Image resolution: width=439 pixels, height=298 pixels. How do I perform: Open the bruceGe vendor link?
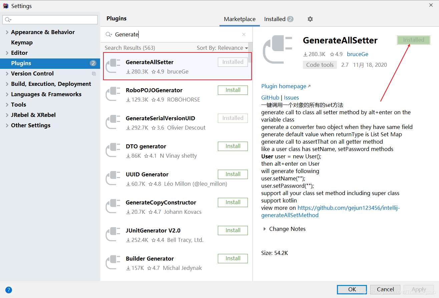tap(358, 54)
